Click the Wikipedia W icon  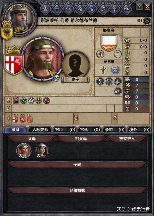(147, 21)
